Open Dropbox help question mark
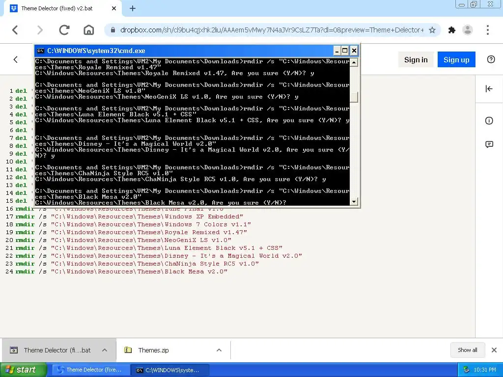Viewport: 503px width, 377px height. click(x=491, y=59)
